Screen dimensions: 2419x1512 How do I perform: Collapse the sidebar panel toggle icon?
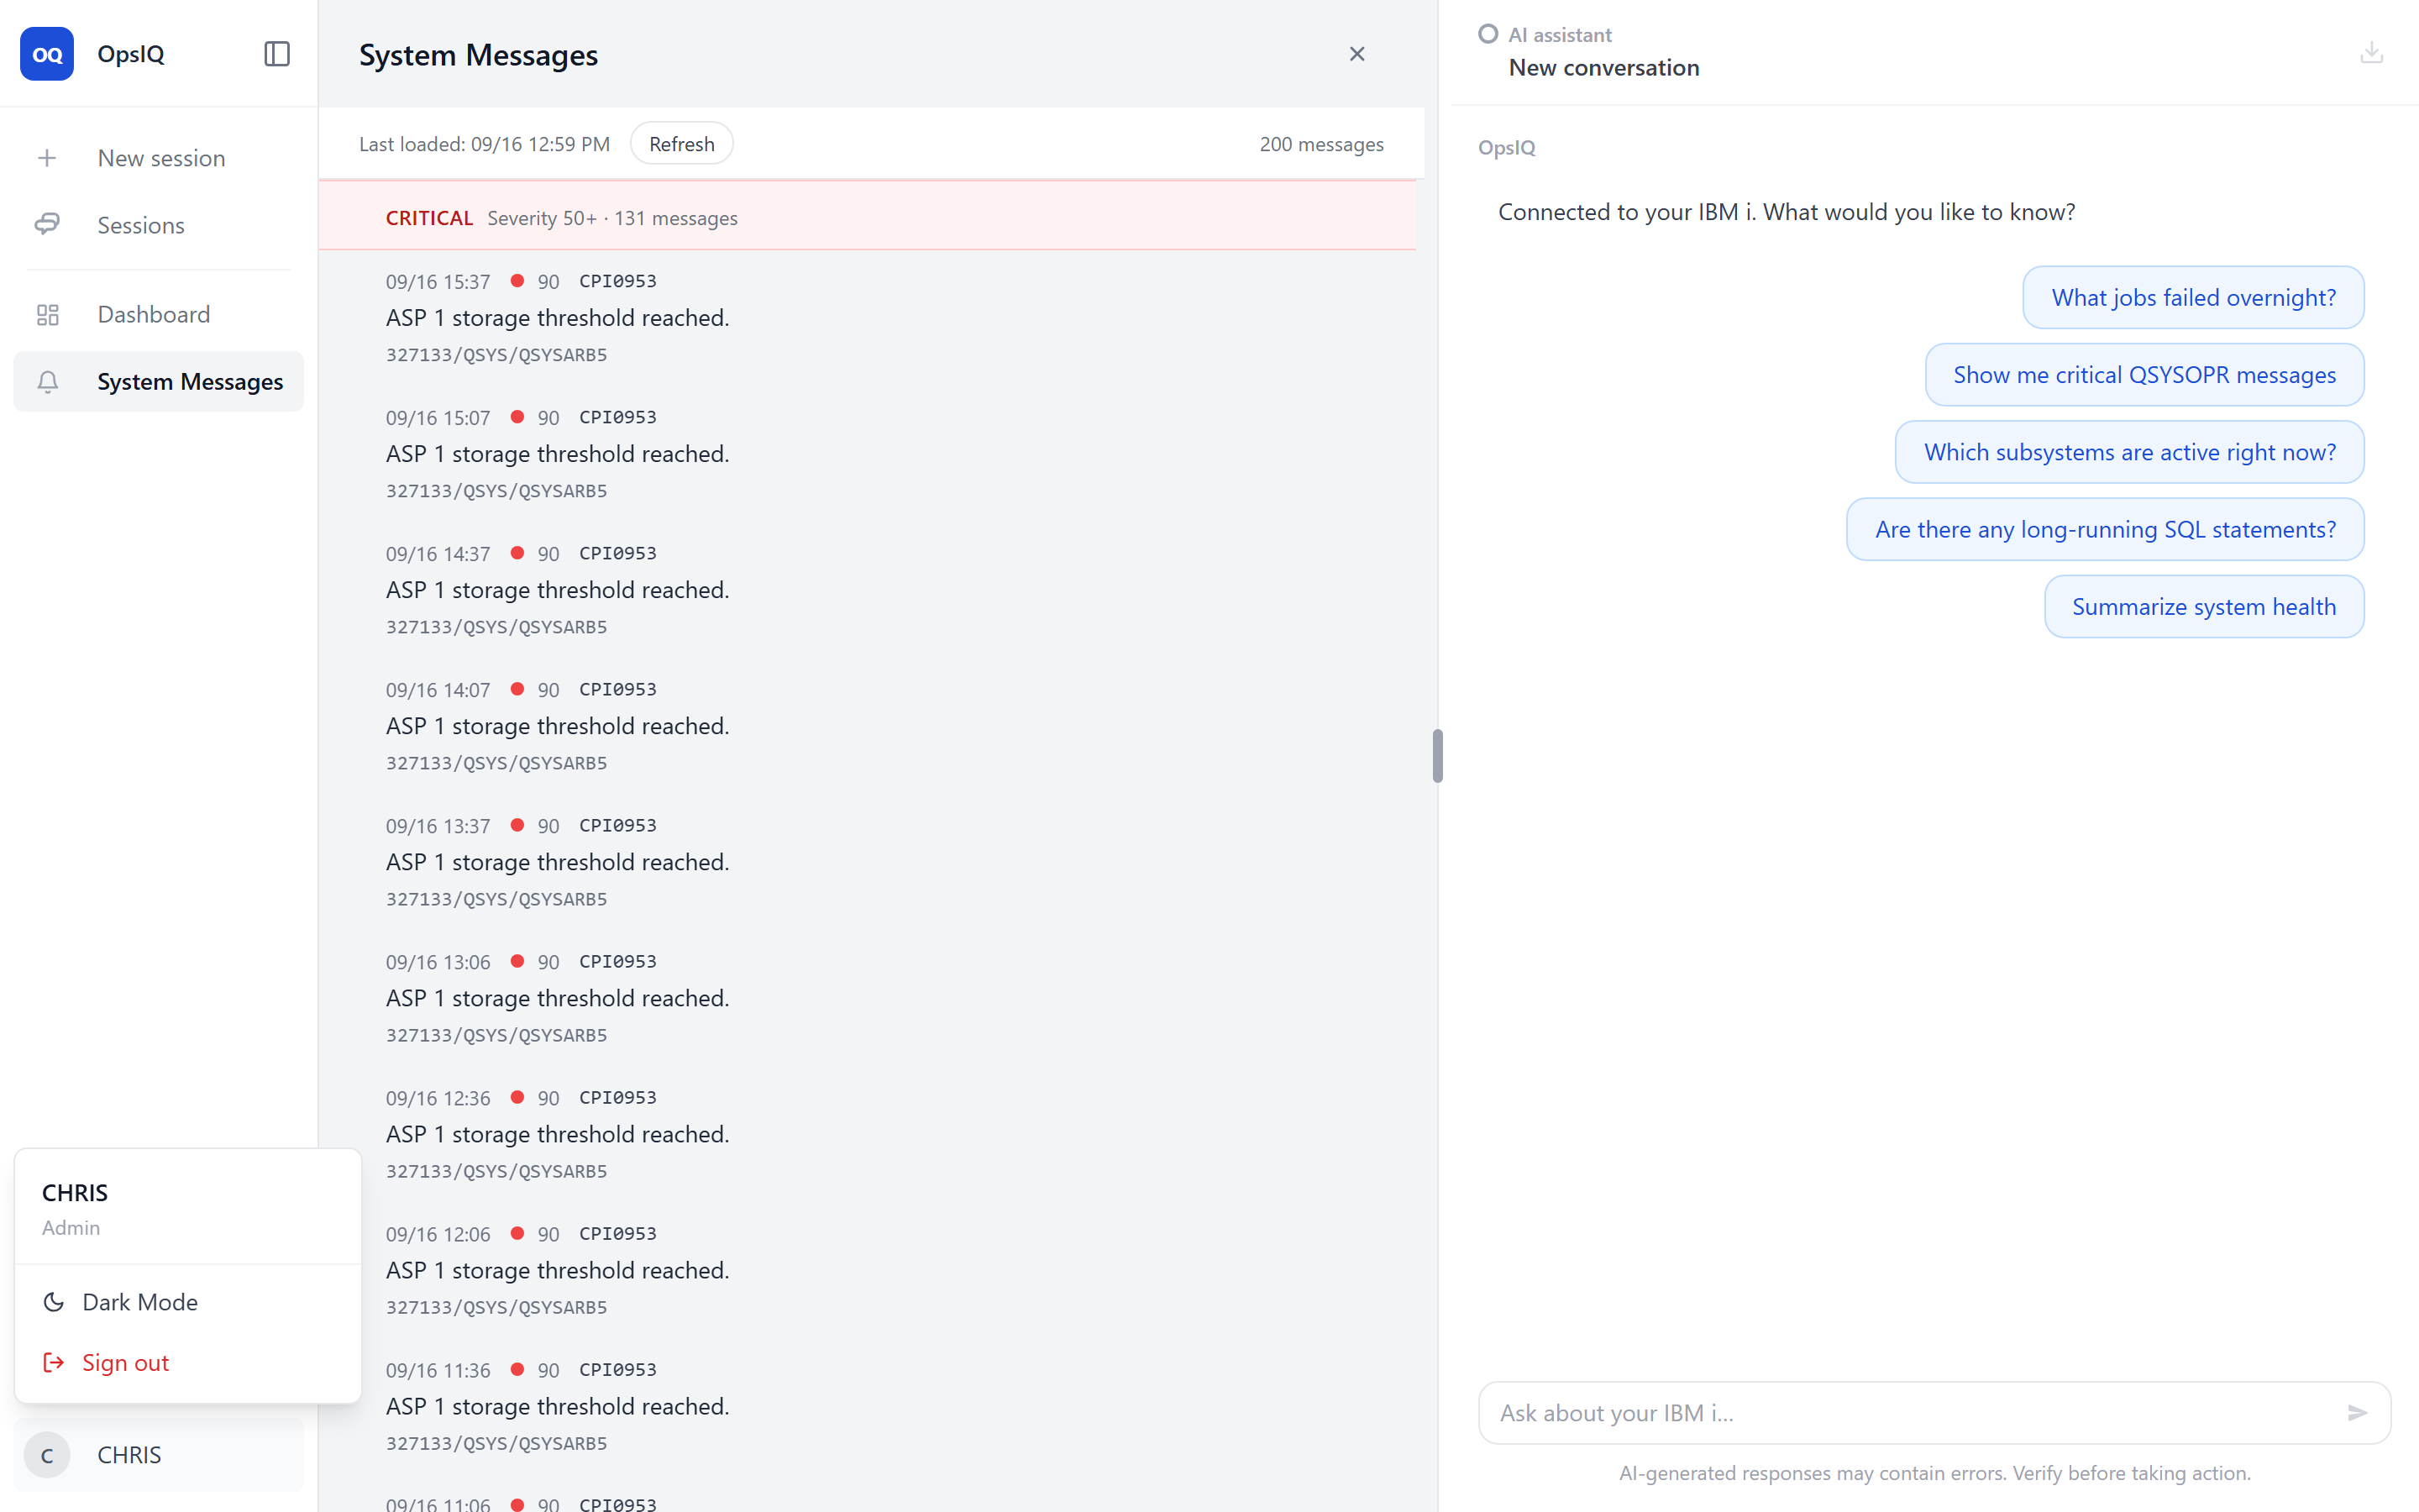(x=277, y=54)
